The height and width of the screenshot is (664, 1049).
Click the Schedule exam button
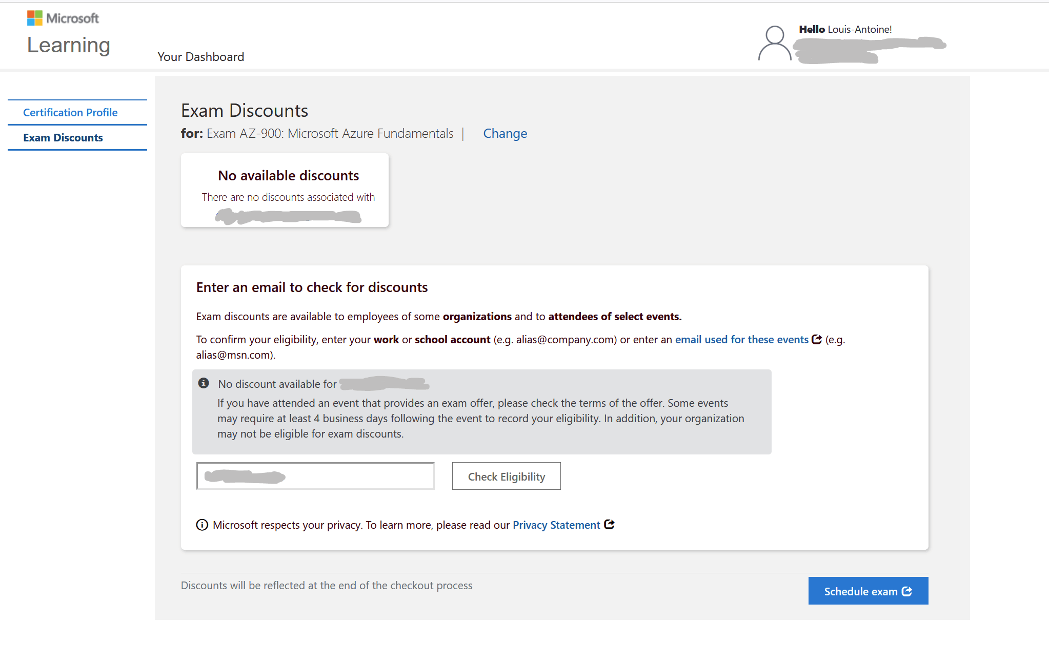868,591
